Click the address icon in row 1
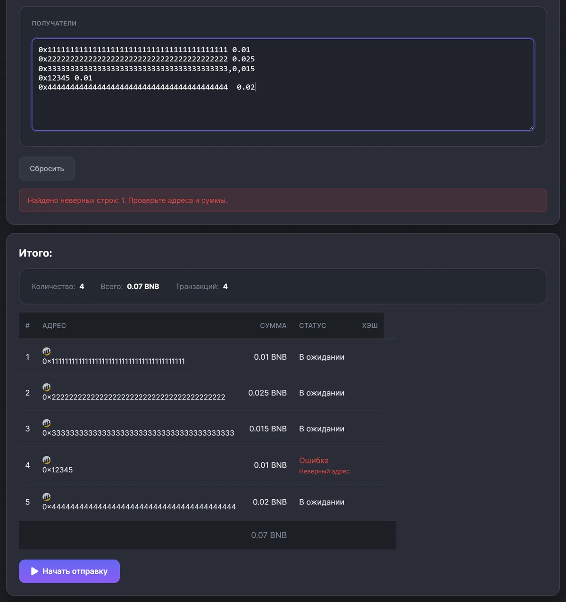Viewport: 566px width, 602px height. [47, 351]
